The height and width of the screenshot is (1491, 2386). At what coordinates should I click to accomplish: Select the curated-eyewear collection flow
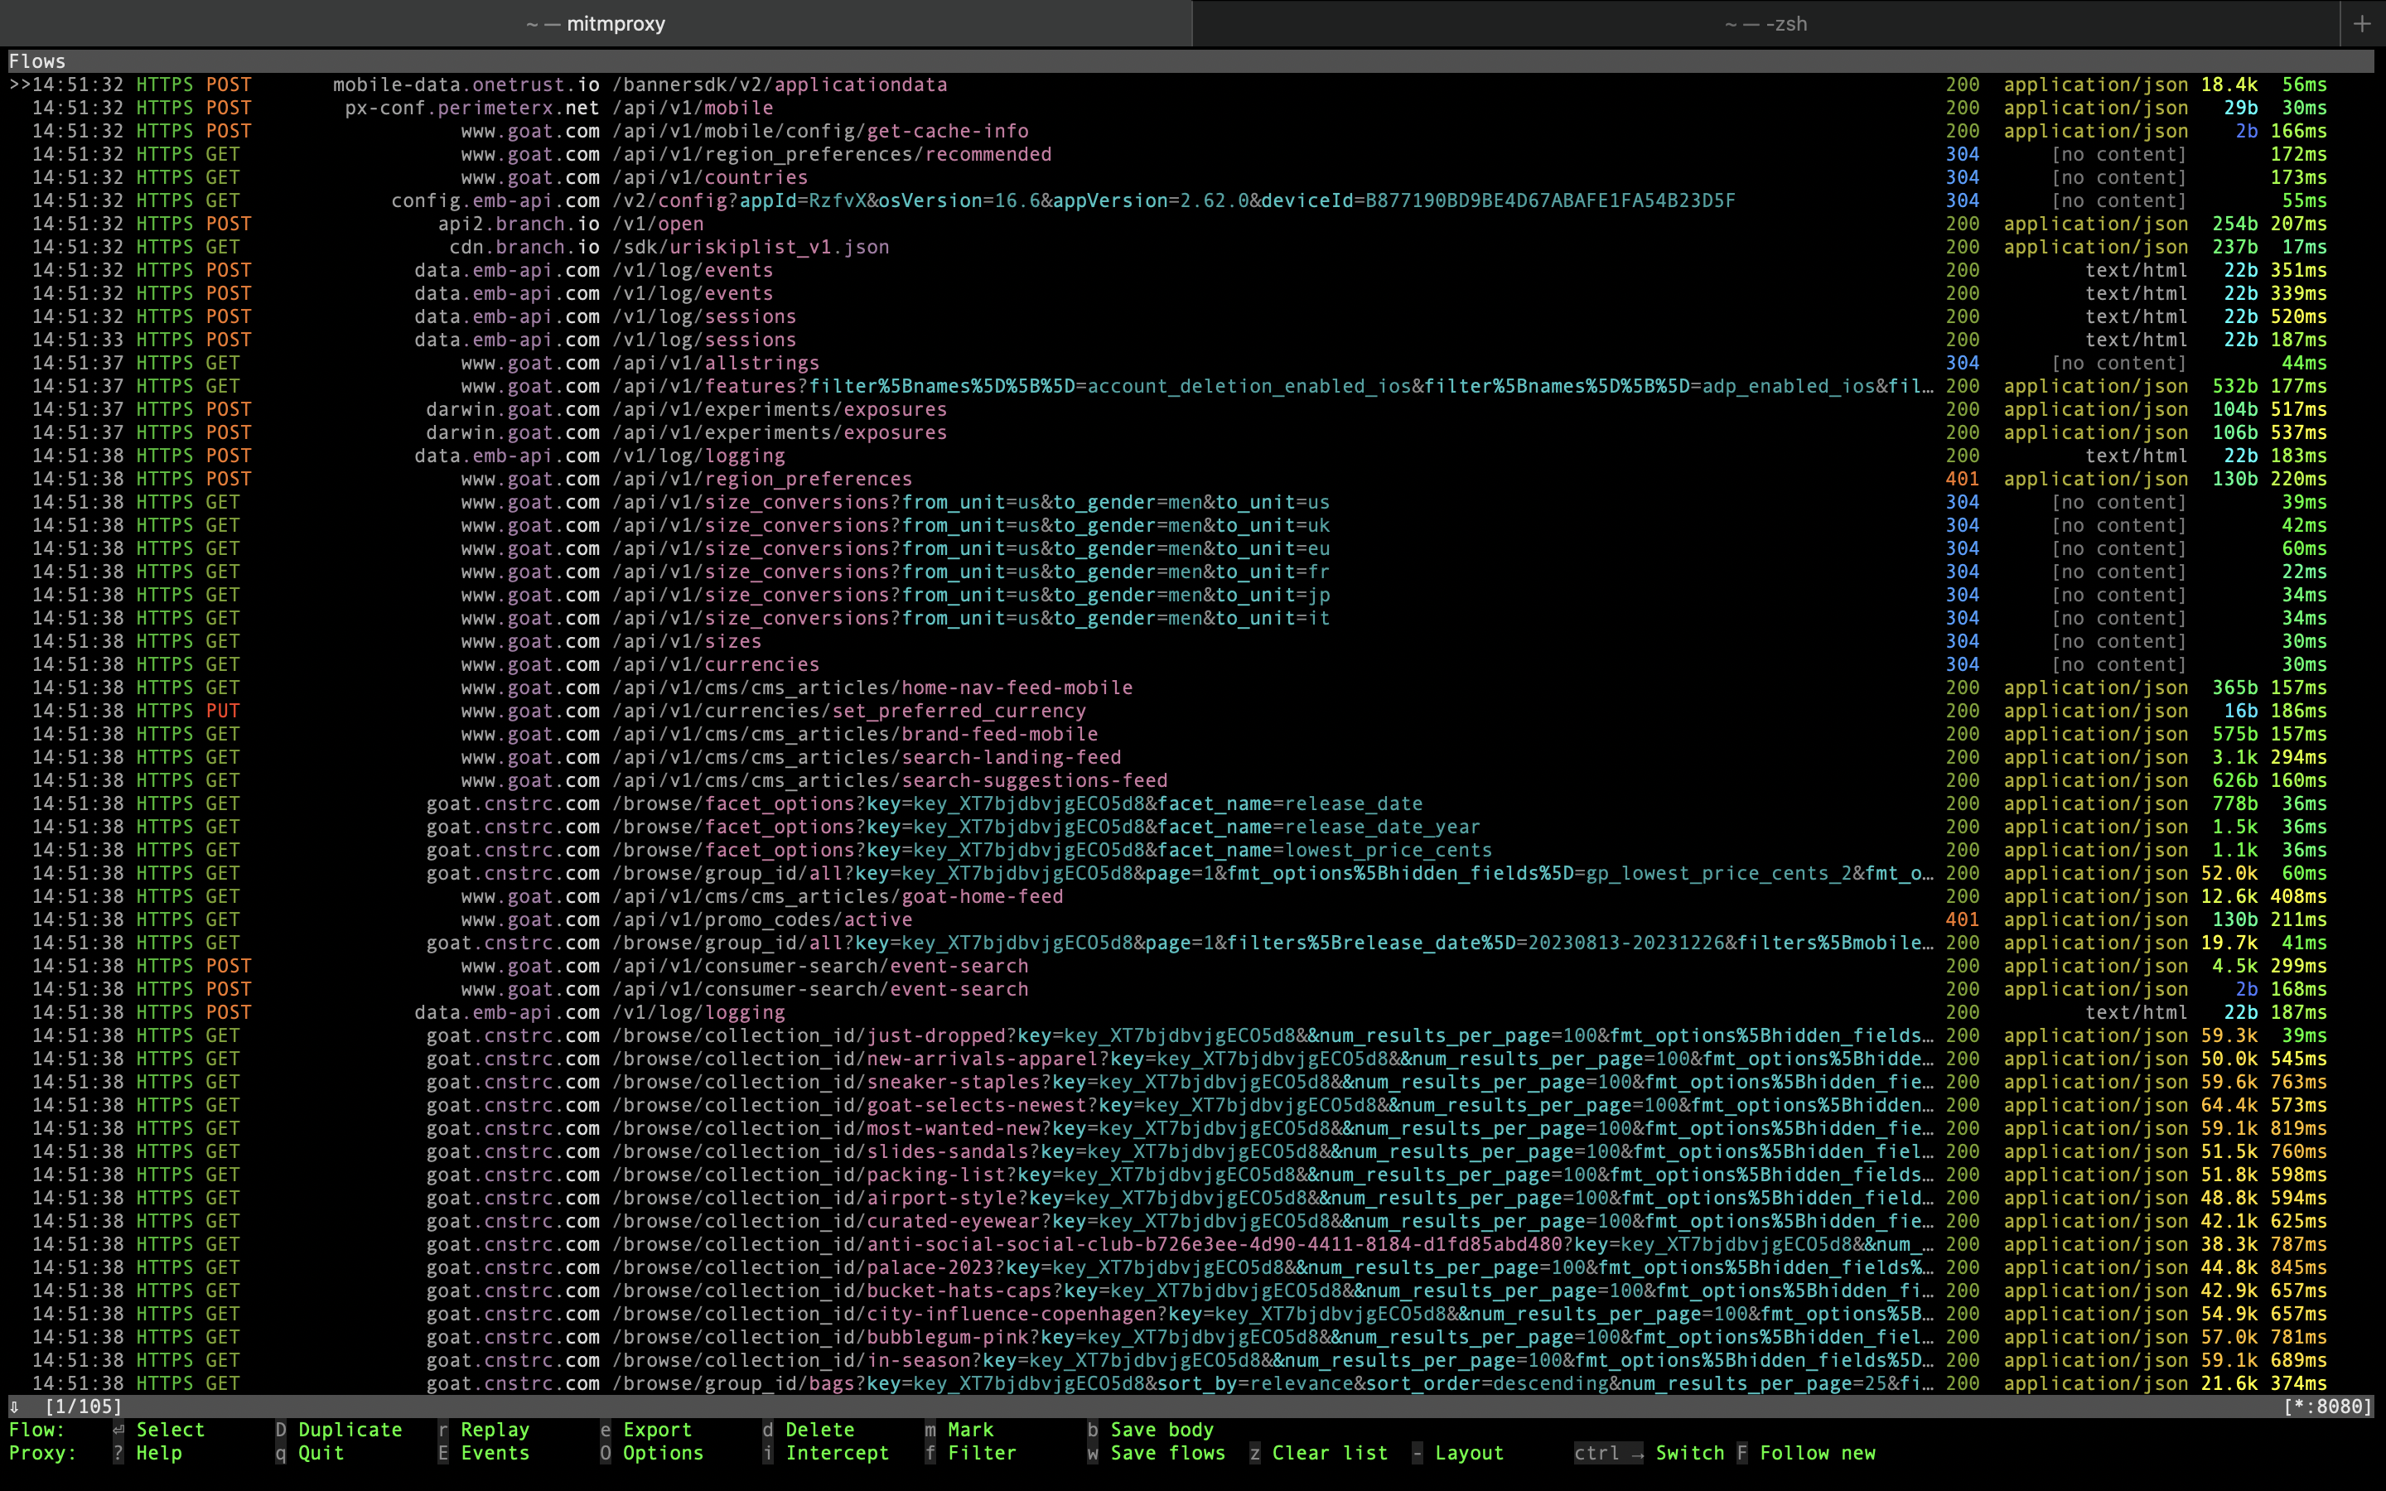tap(1191, 1220)
